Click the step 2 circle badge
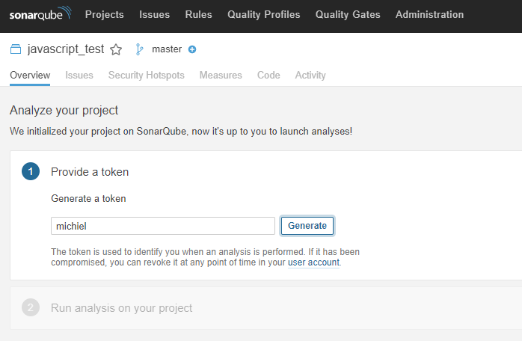Viewport: 522px width, 341px height. tap(31, 307)
